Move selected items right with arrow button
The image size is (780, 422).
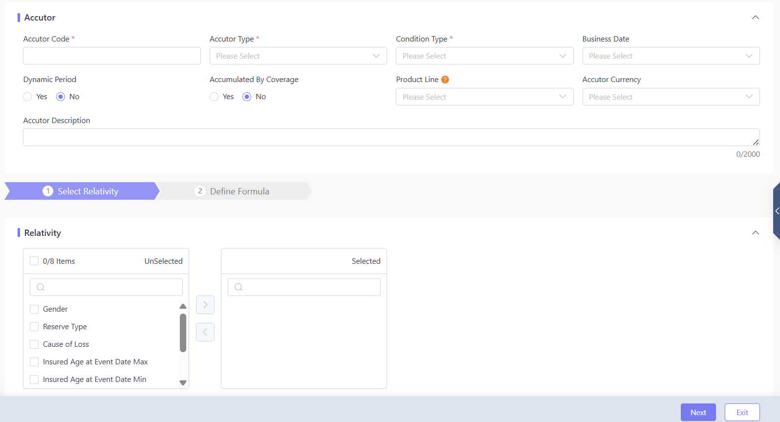(205, 305)
